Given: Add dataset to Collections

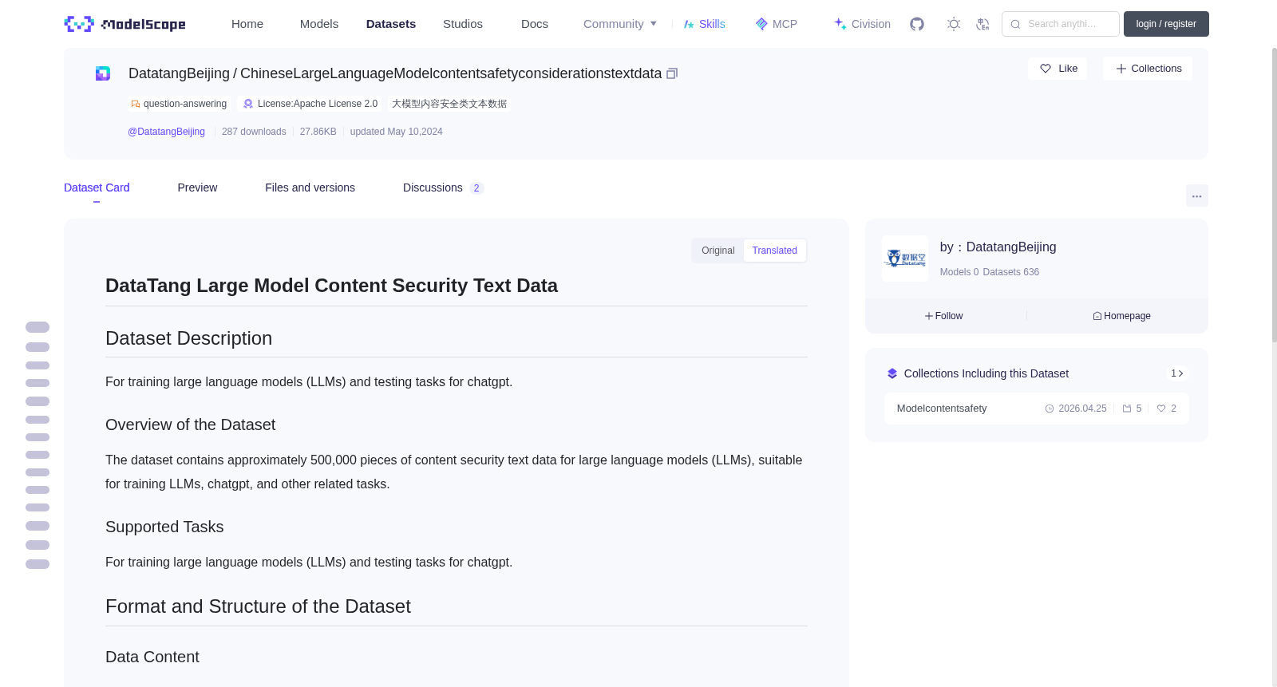Looking at the screenshot, I should pos(1148,69).
